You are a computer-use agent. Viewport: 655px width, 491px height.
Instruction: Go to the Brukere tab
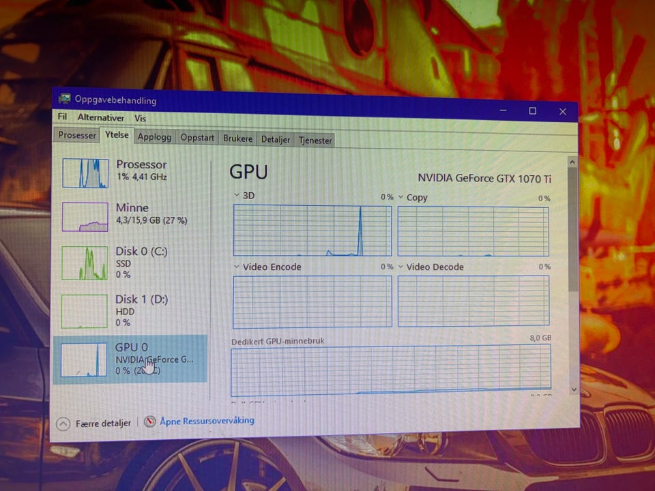pyautogui.click(x=237, y=138)
